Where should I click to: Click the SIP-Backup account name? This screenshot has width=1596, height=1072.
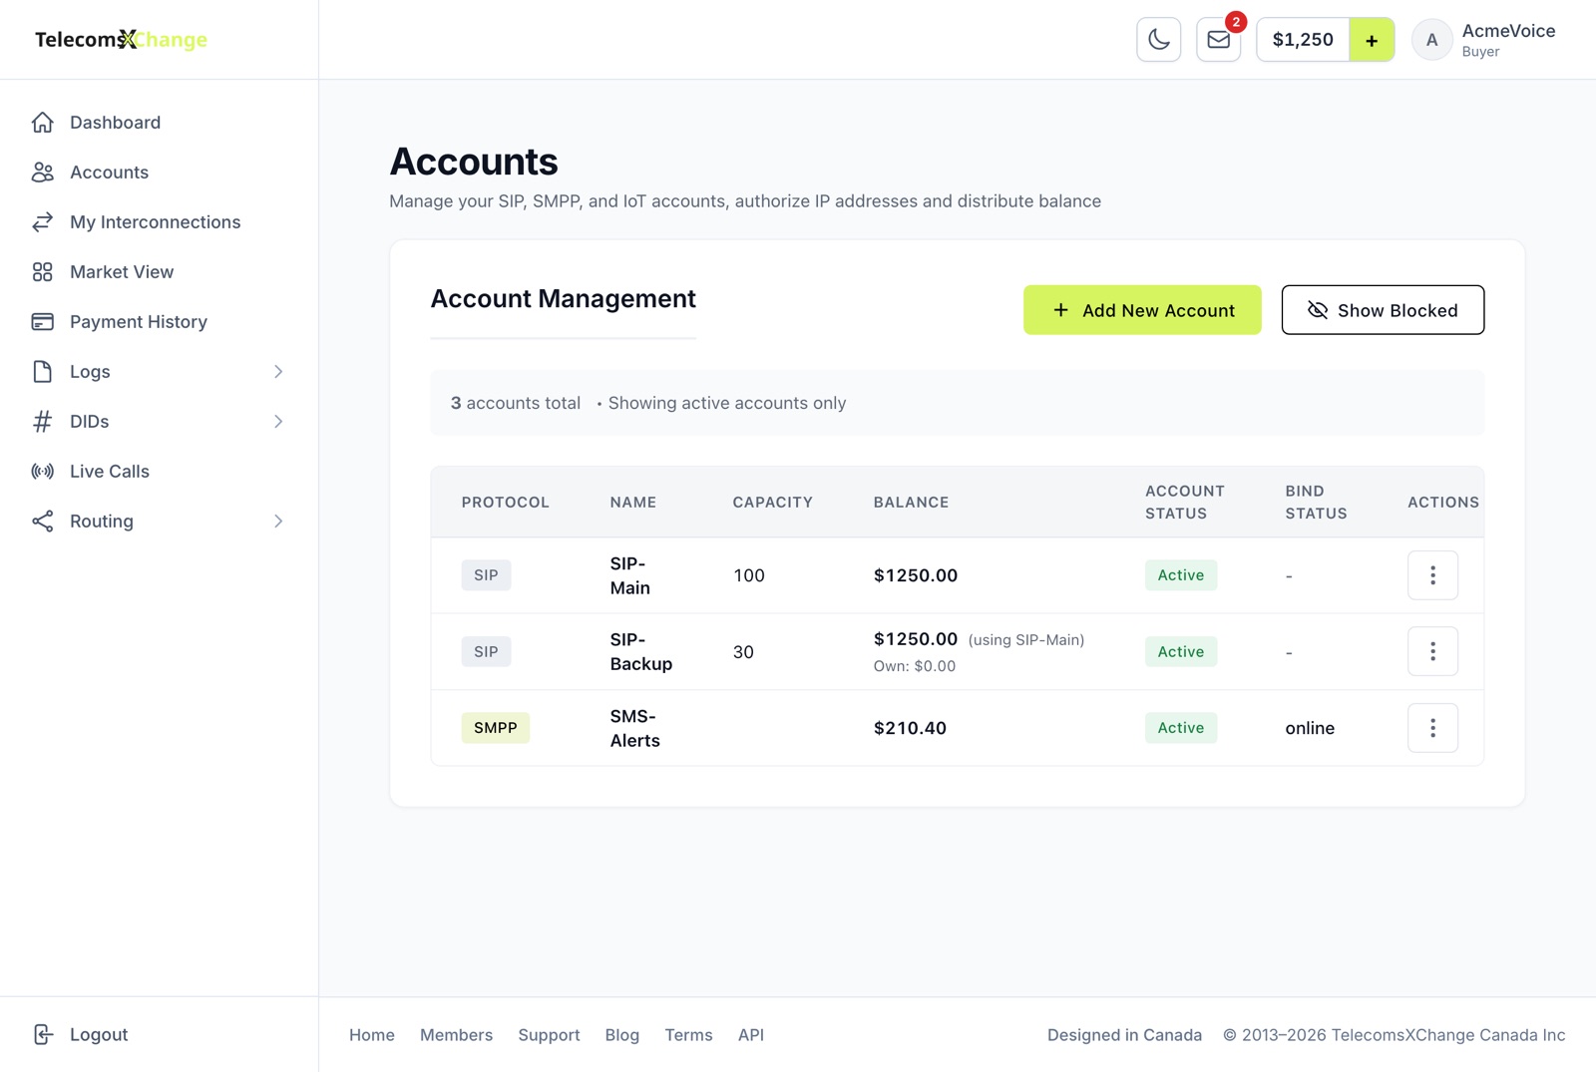tap(641, 651)
